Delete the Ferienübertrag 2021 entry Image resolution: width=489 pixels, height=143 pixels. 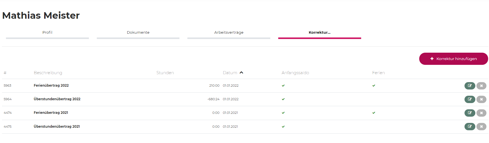pyautogui.click(x=481, y=113)
